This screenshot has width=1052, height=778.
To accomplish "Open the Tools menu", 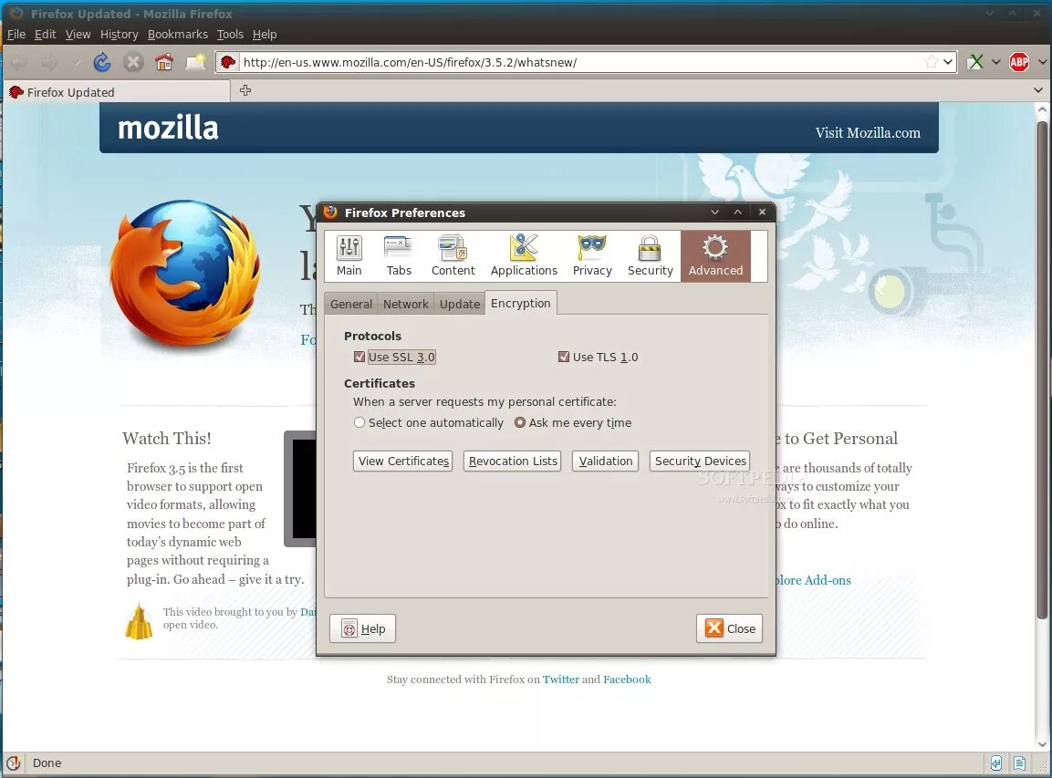I will coord(230,35).
